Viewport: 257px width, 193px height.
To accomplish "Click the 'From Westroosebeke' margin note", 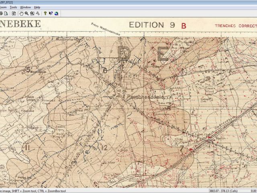I will [106, 29].
